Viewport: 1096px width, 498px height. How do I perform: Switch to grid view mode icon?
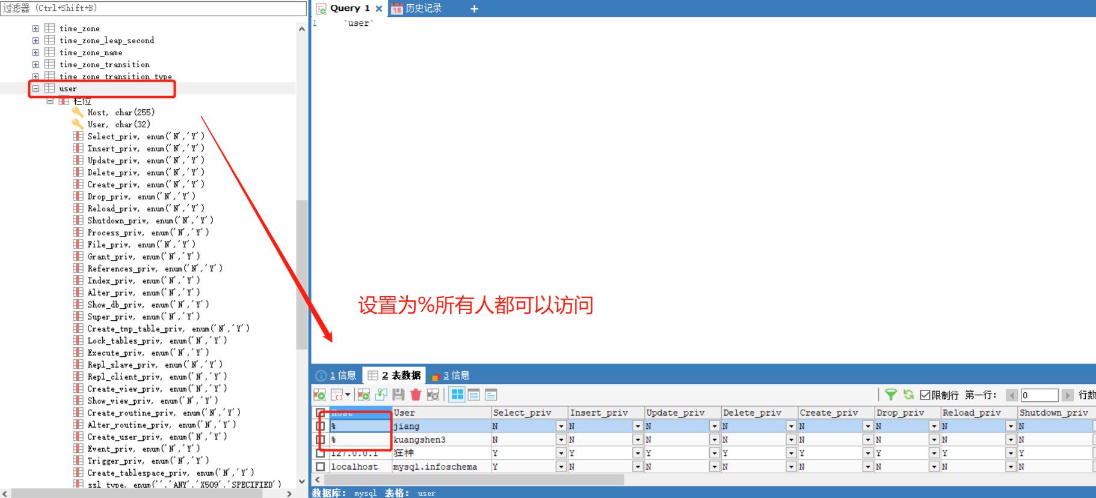(x=457, y=395)
